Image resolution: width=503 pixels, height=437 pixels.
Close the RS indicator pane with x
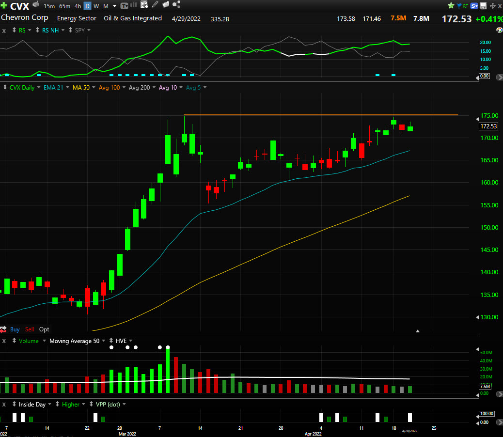[x=4, y=31]
